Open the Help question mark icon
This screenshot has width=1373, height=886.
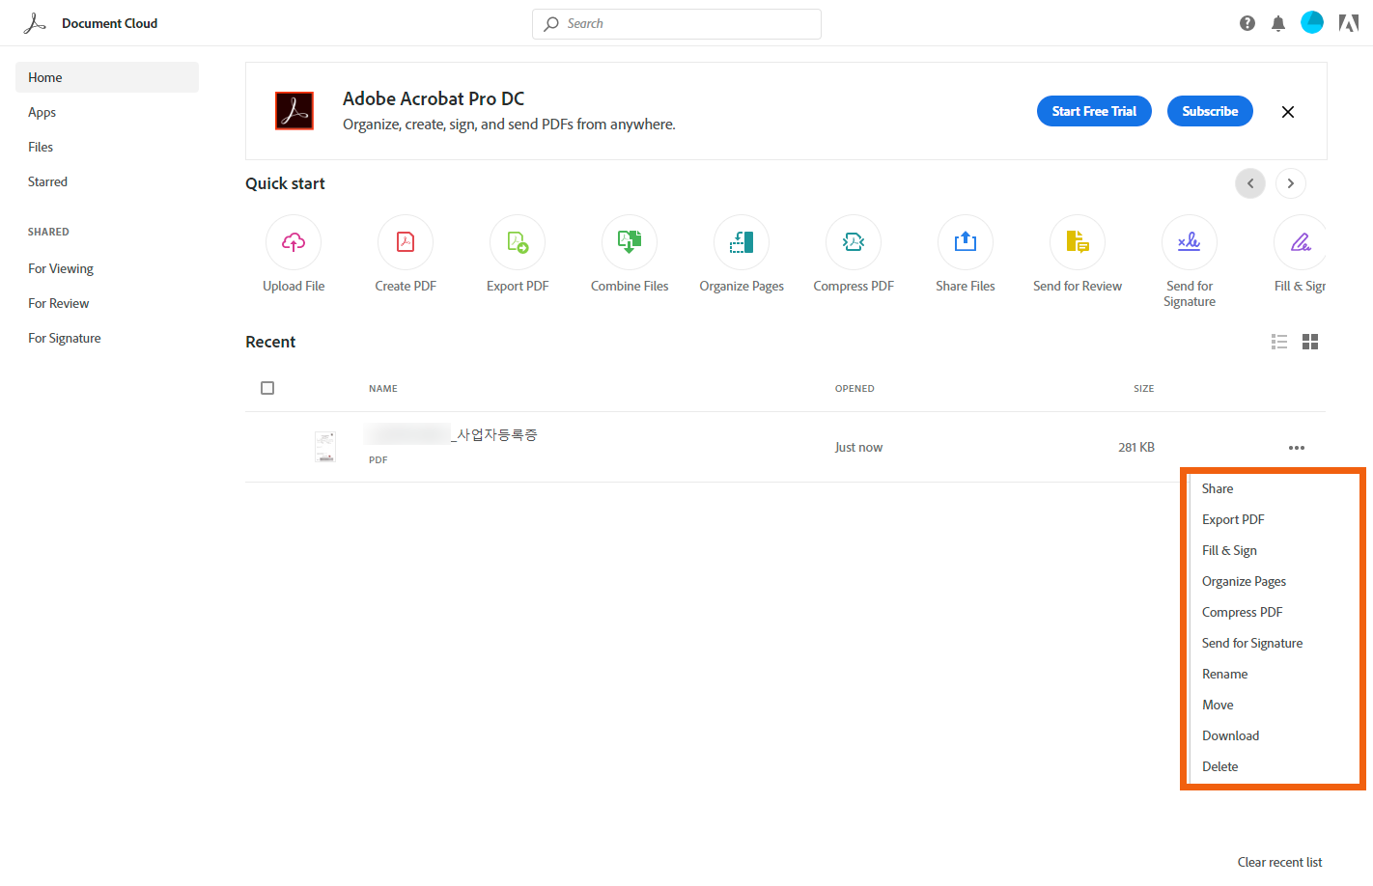1247,23
